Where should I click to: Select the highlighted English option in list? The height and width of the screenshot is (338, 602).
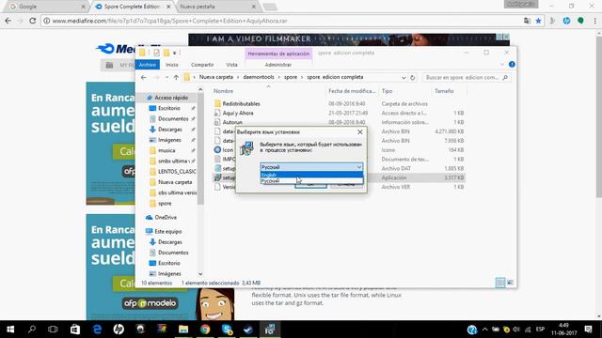pyautogui.click(x=311, y=175)
